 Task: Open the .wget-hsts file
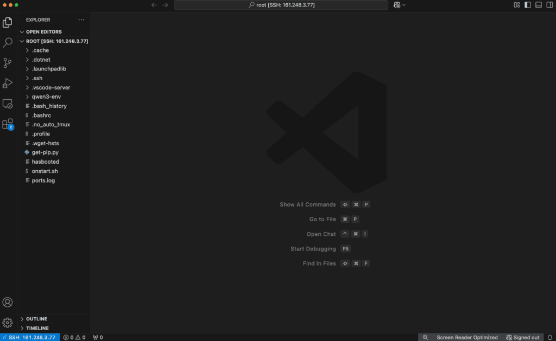54,143
